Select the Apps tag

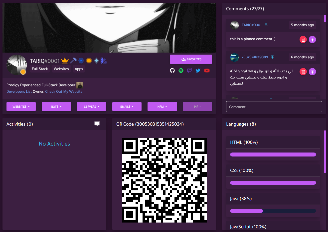pyautogui.click(x=79, y=69)
